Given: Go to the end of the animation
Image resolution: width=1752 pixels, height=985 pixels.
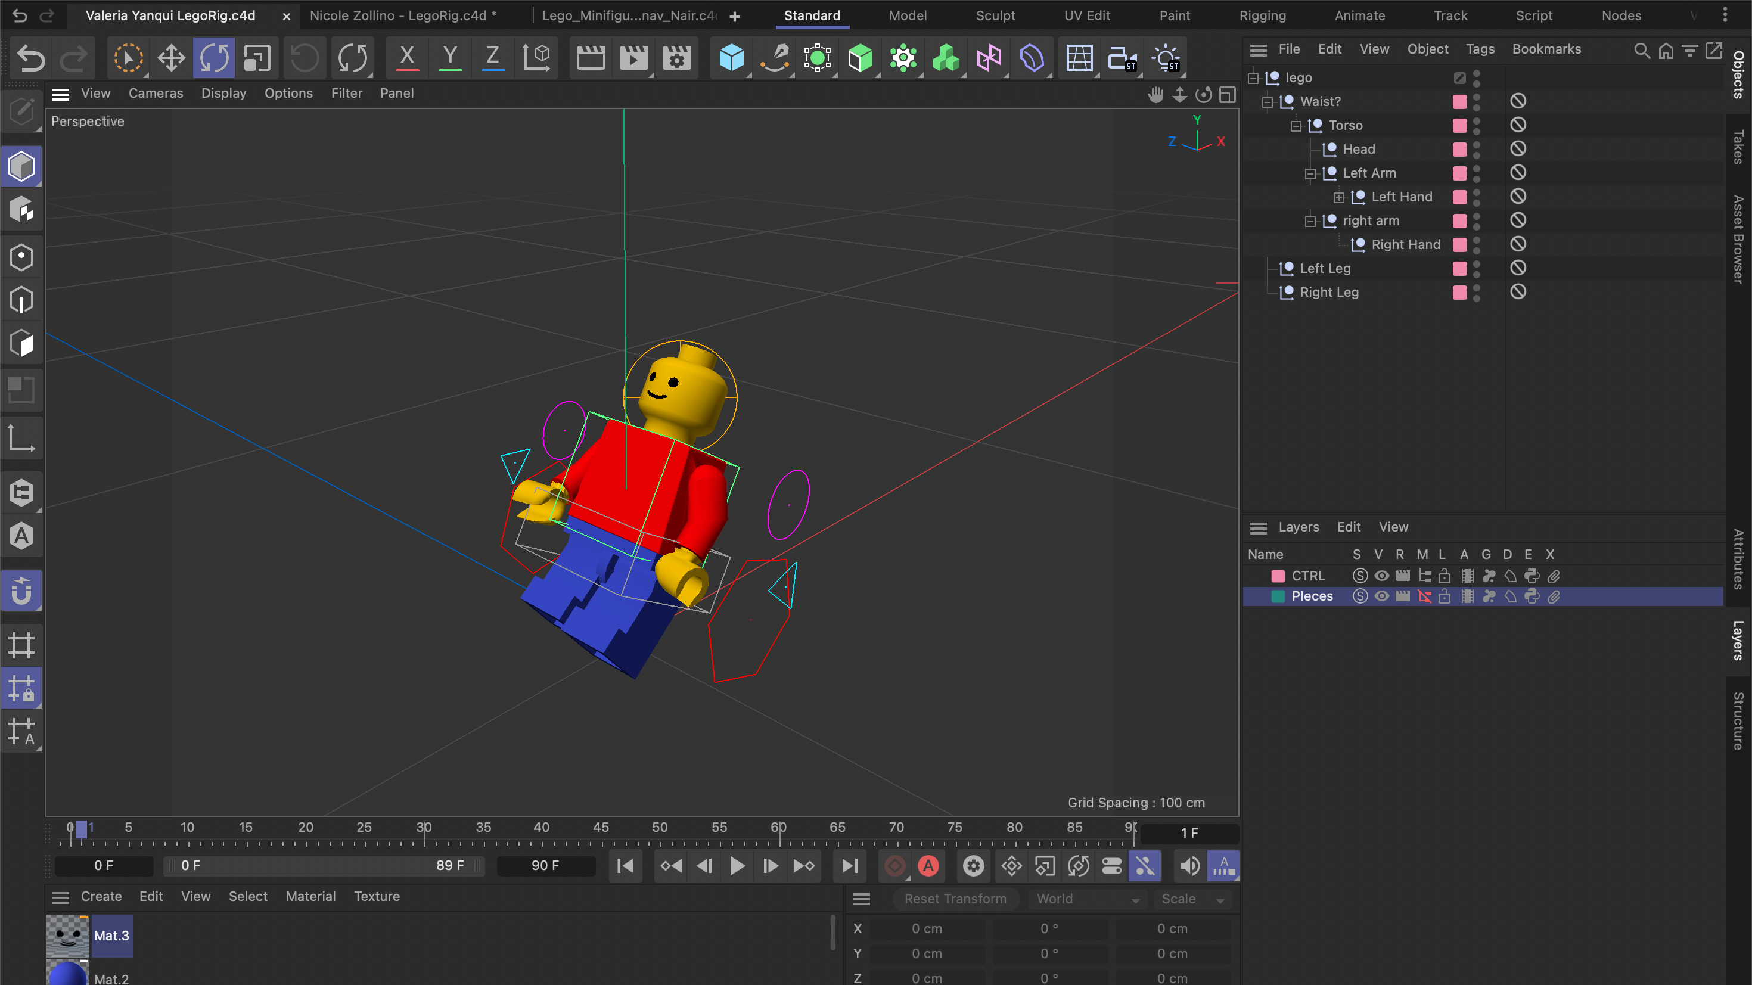Looking at the screenshot, I should click(x=849, y=865).
